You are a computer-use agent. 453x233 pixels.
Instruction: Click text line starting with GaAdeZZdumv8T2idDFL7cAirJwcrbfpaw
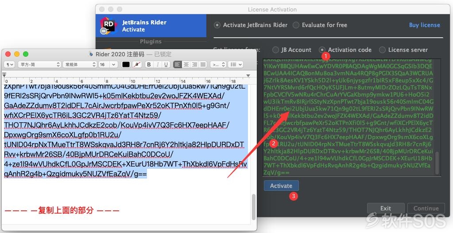pyautogui.click(x=117, y=105)
